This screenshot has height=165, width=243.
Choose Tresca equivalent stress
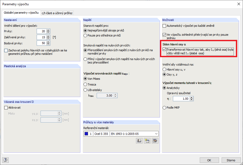pos(85,84)
